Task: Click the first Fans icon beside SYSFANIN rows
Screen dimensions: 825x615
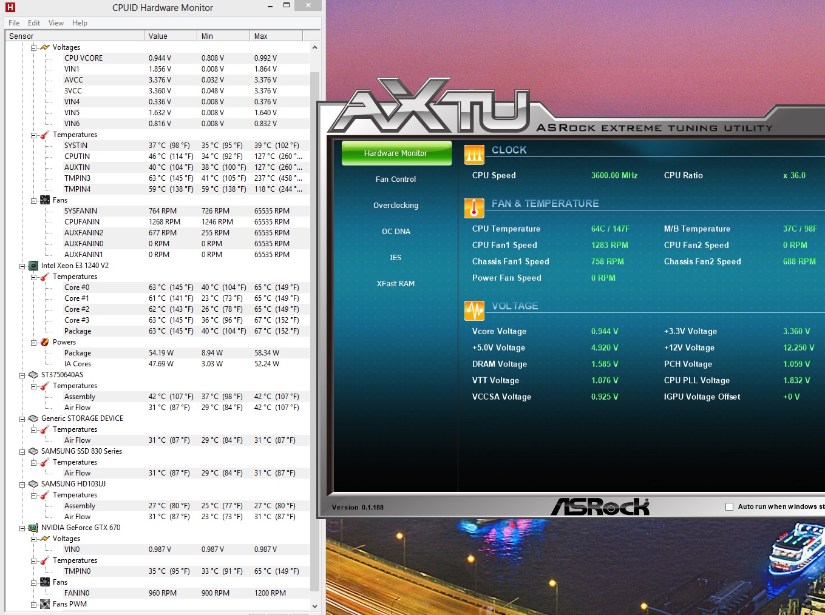Action: 45,200
